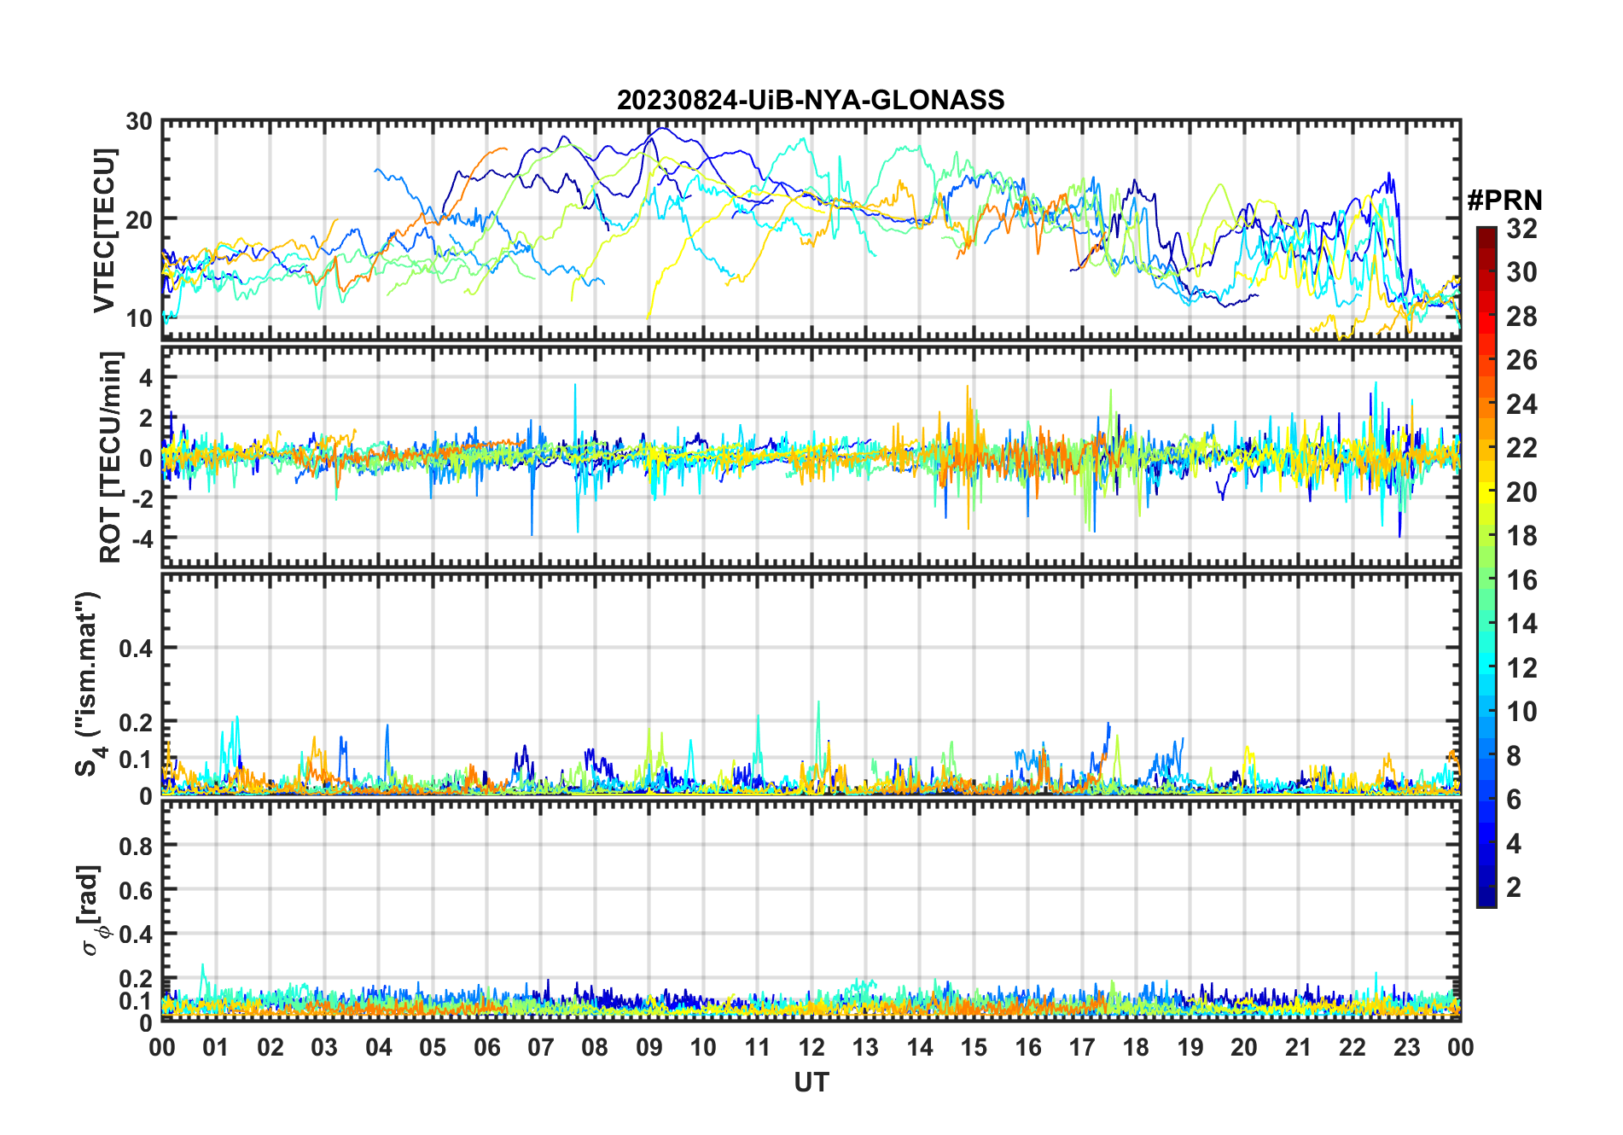Image resolution: width=1623 pixels, height=1135 pixels.
Task: Click the 12 hour tick on the UT axis
Action: pyautogui.click(x=811, y=1047)
